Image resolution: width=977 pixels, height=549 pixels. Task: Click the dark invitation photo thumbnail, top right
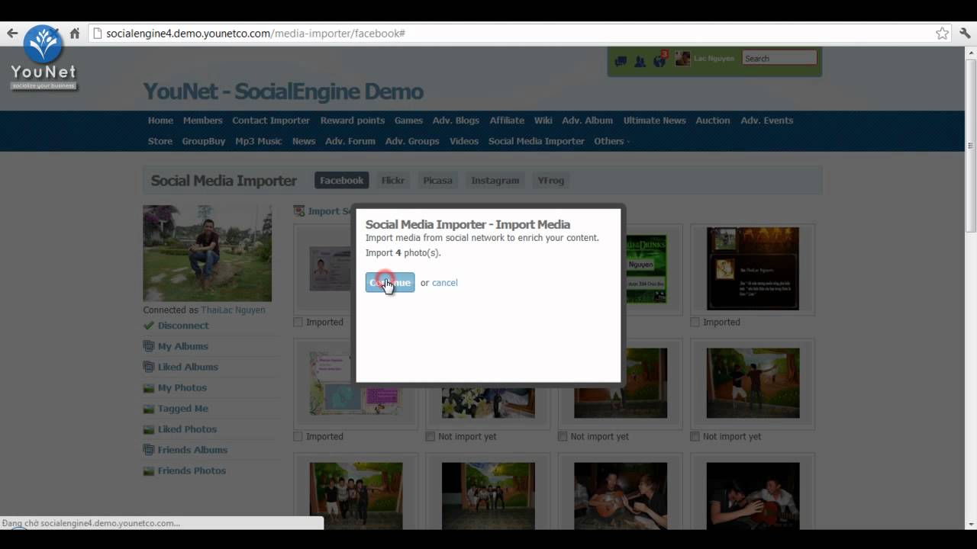(753, 268)
